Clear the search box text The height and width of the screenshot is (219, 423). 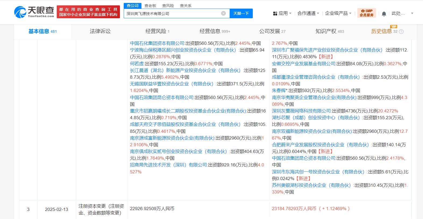coord(223,13)
